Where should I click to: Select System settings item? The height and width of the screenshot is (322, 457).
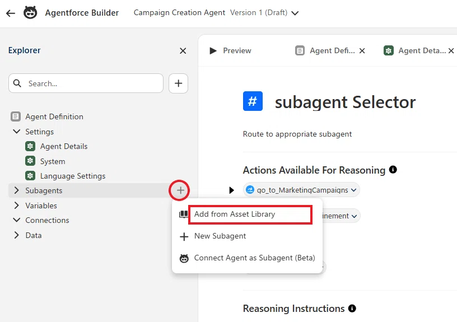[x=53, y=161]
